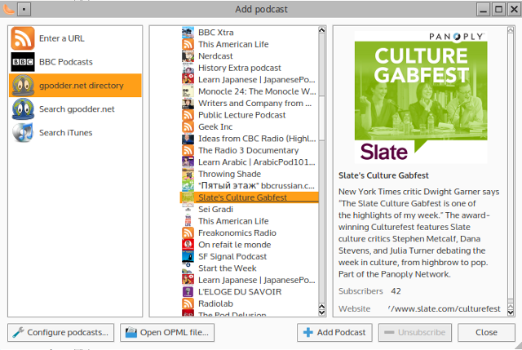Select Nerdcast podcast row
This screenshot has width=522, height=350.
click(x=250, y=56)
